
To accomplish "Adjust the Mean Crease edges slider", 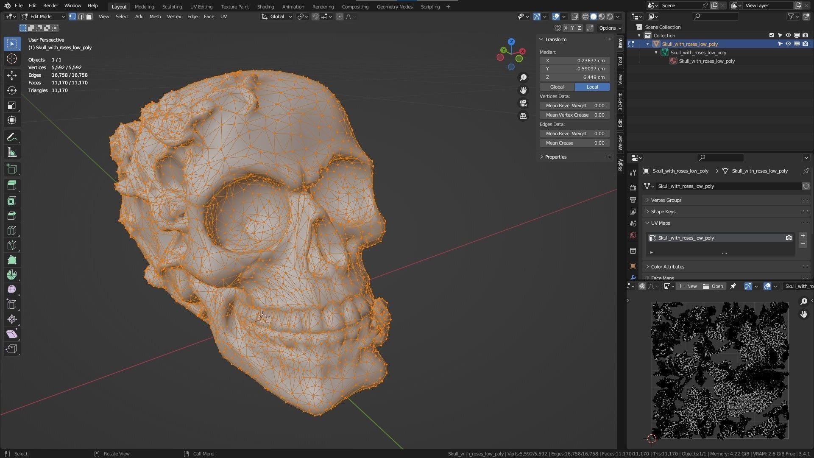I will click(575, 143).
